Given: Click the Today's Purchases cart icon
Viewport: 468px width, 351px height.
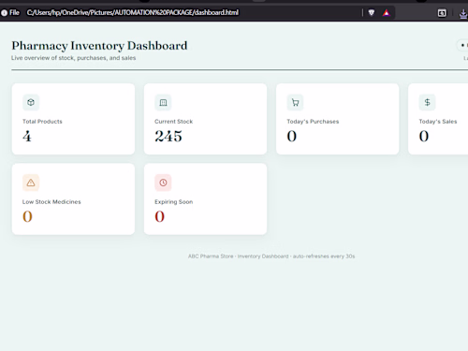Looking at the screenshot, I should pyautogui.click(x=295, y=102).
